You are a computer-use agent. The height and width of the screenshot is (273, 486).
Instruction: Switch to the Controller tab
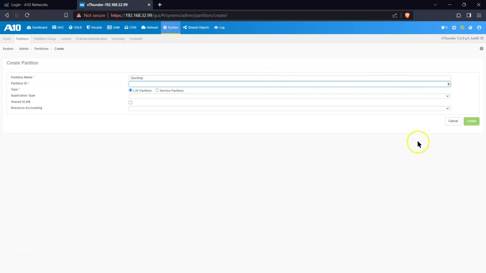[x=136, y=39]
